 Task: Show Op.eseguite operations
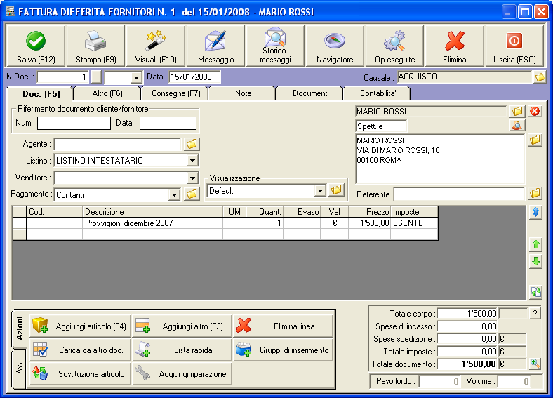point(394,46)
